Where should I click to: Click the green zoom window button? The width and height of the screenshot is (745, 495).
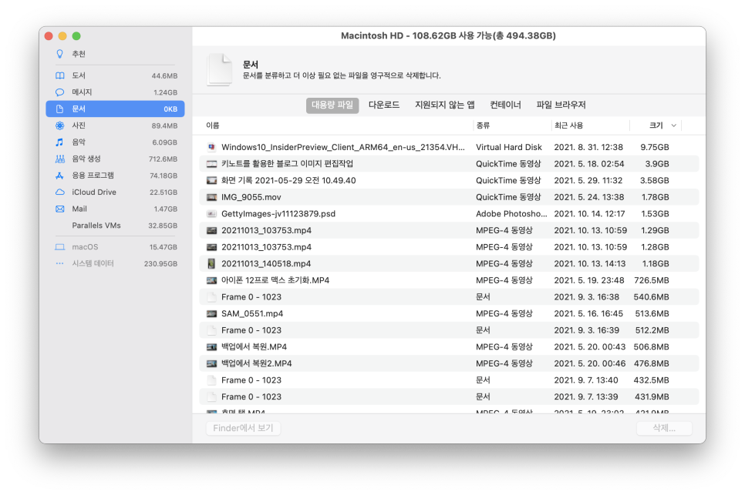[76, 36]
